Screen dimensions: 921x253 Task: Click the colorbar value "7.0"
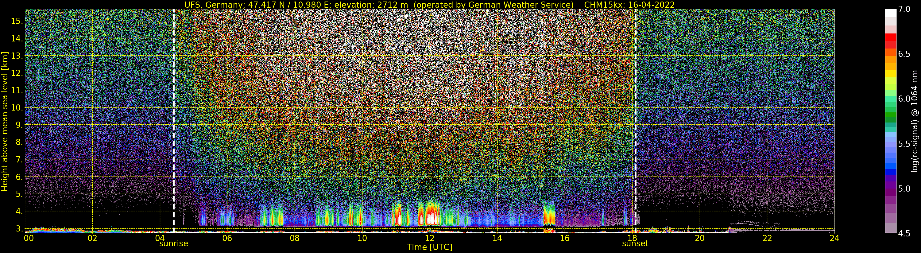904,9
